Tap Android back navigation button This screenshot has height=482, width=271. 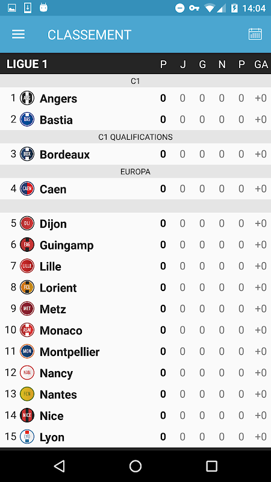[59, 466]
